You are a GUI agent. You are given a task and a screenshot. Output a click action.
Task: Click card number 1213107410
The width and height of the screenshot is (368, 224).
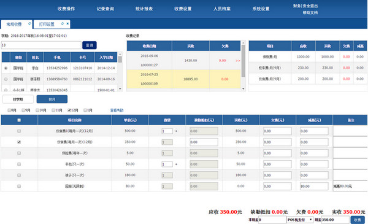[x=82, y=68]
